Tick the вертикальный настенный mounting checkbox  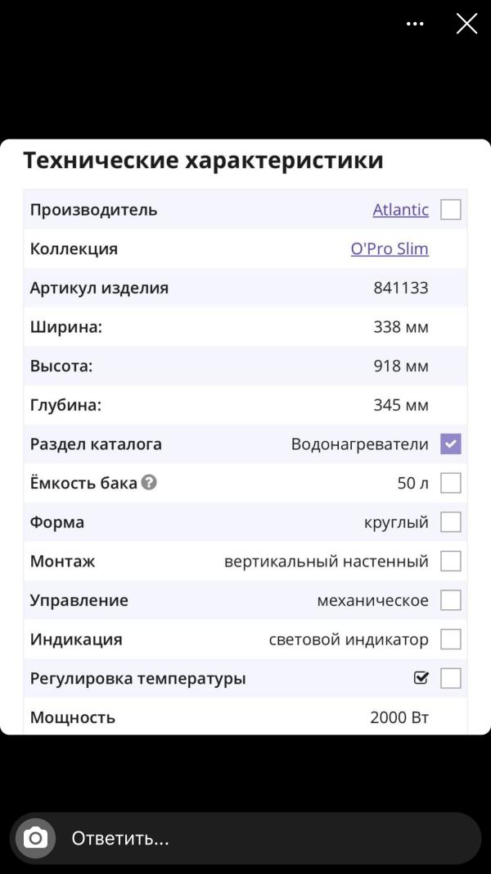tap(450, 562)
